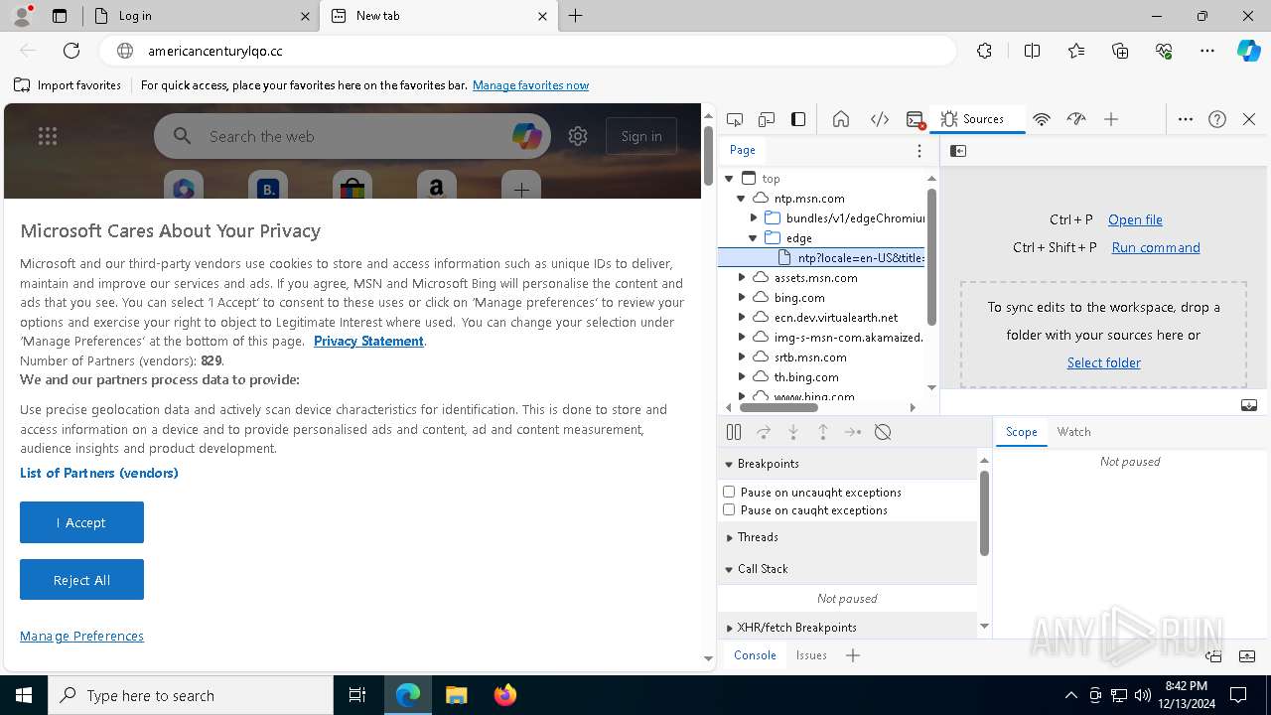Image resolution: width=1271 pixels, height=715 pixels.
Task: Collapse the edge folder in the tree
Action: pos(753,238)
